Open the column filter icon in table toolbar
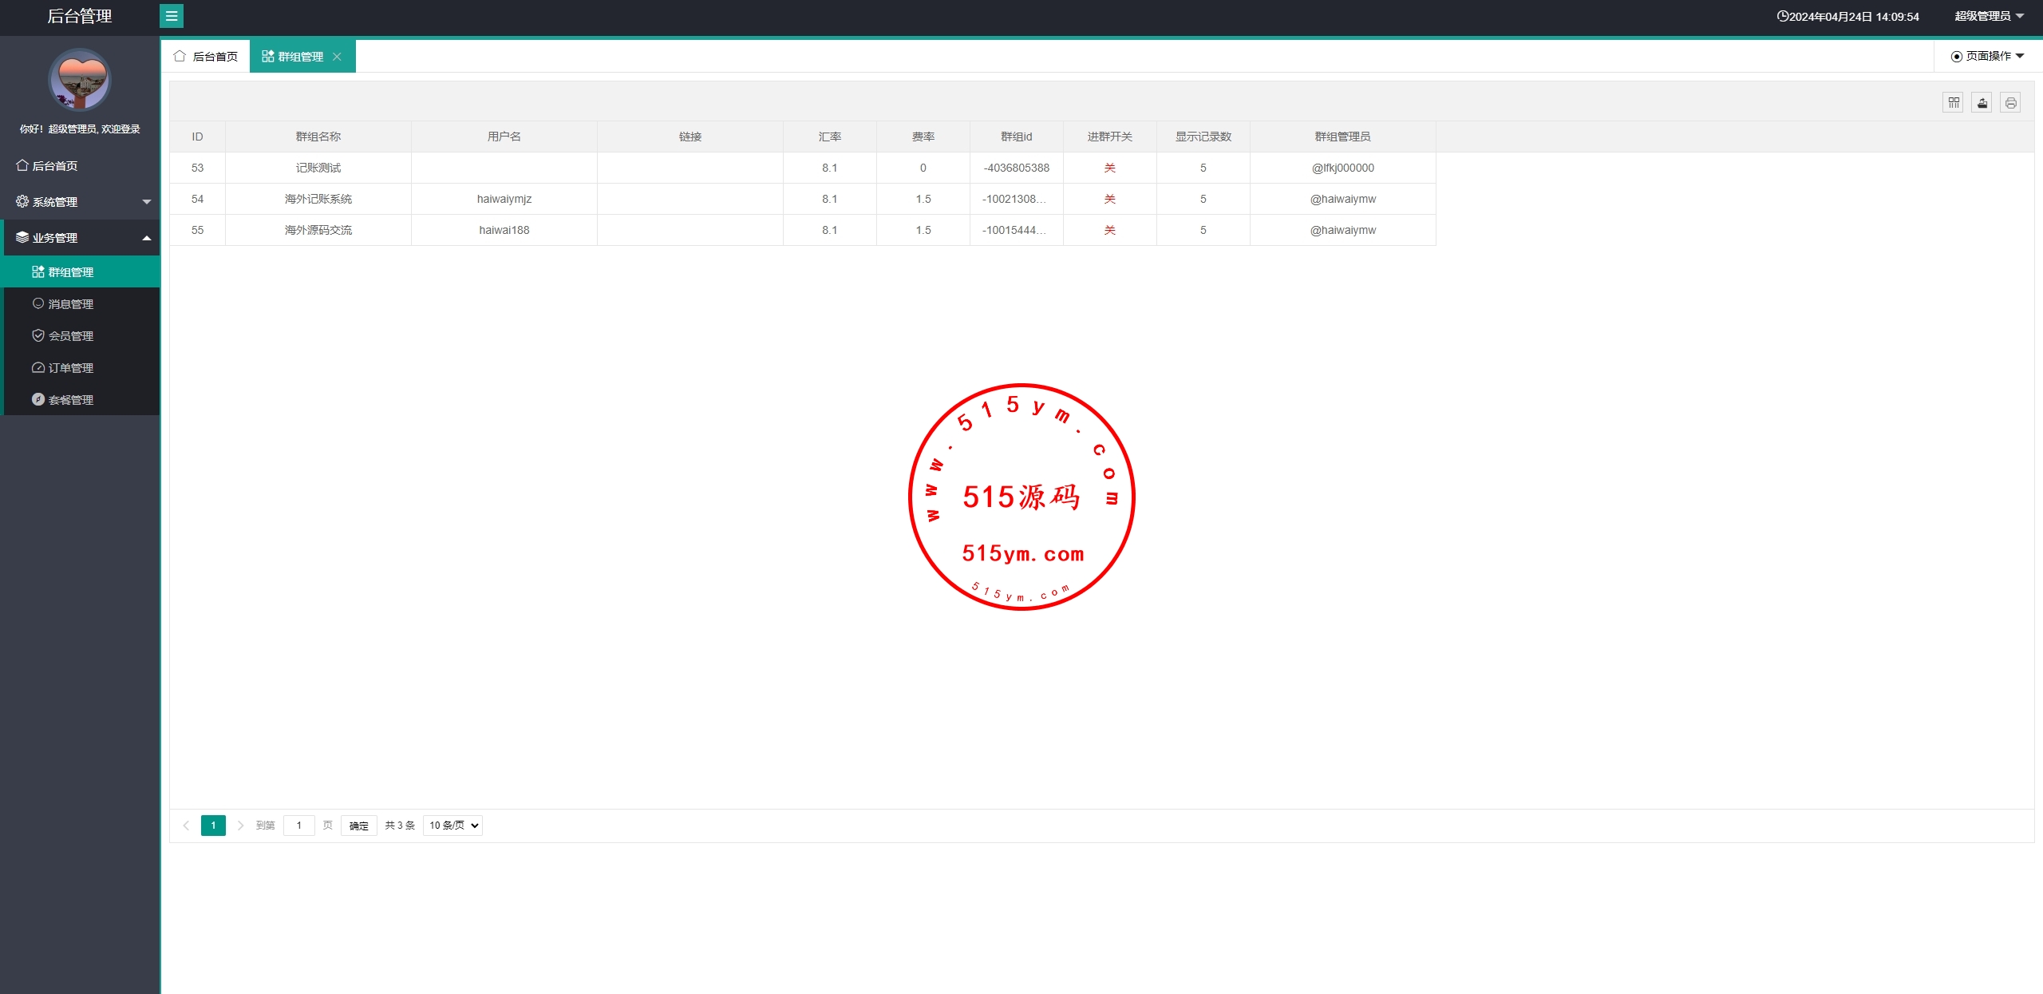Screen dimensions: 2043x994 (1953, 103)
